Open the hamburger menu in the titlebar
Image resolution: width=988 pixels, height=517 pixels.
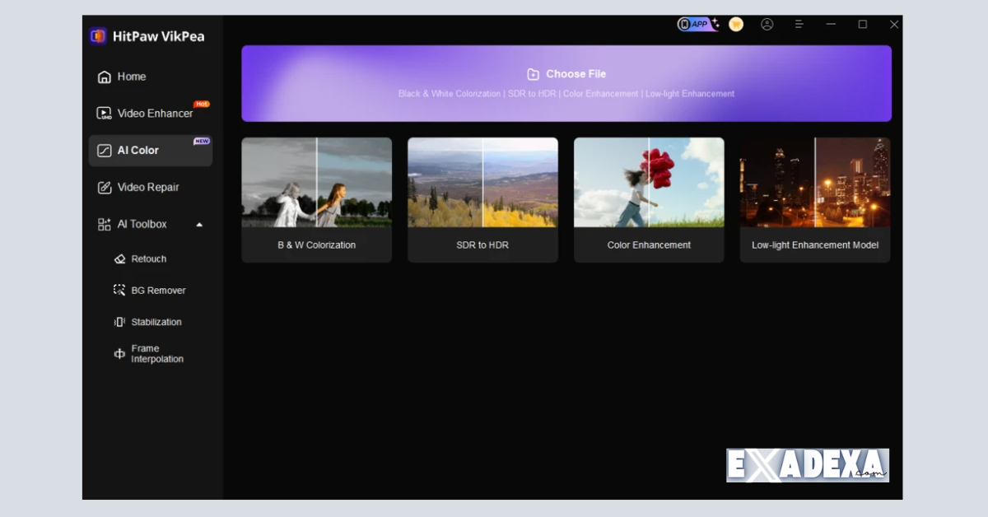799,24
